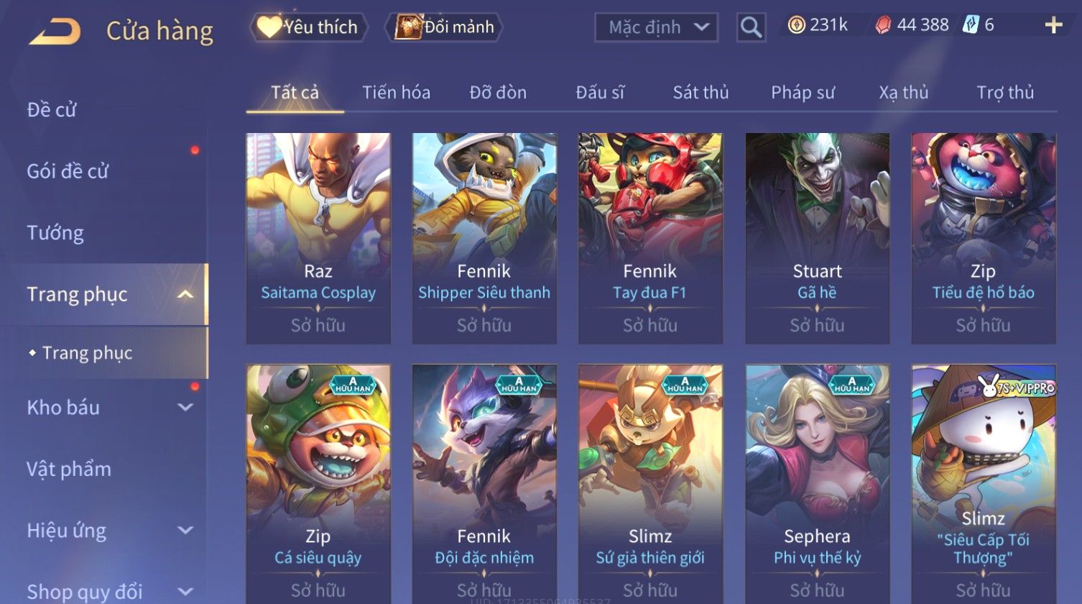Go to Tướng in sidebar
1082x604 pixels.
coord(55,233)
